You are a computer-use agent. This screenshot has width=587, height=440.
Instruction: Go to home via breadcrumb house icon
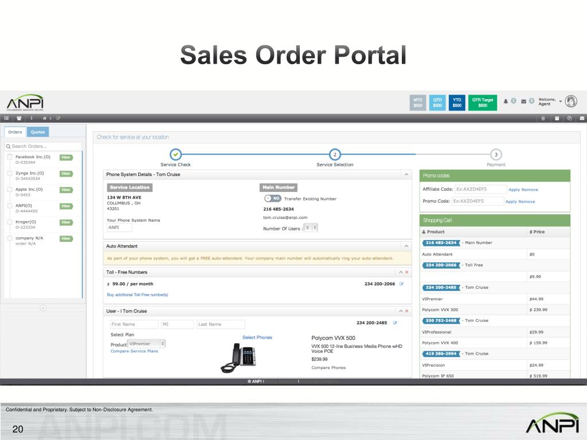(45, 118)
